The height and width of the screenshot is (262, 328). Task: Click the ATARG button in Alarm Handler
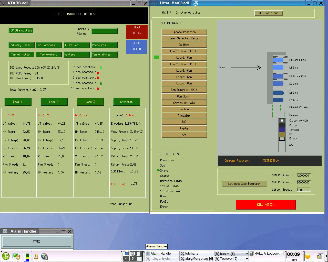coord(37,242)
